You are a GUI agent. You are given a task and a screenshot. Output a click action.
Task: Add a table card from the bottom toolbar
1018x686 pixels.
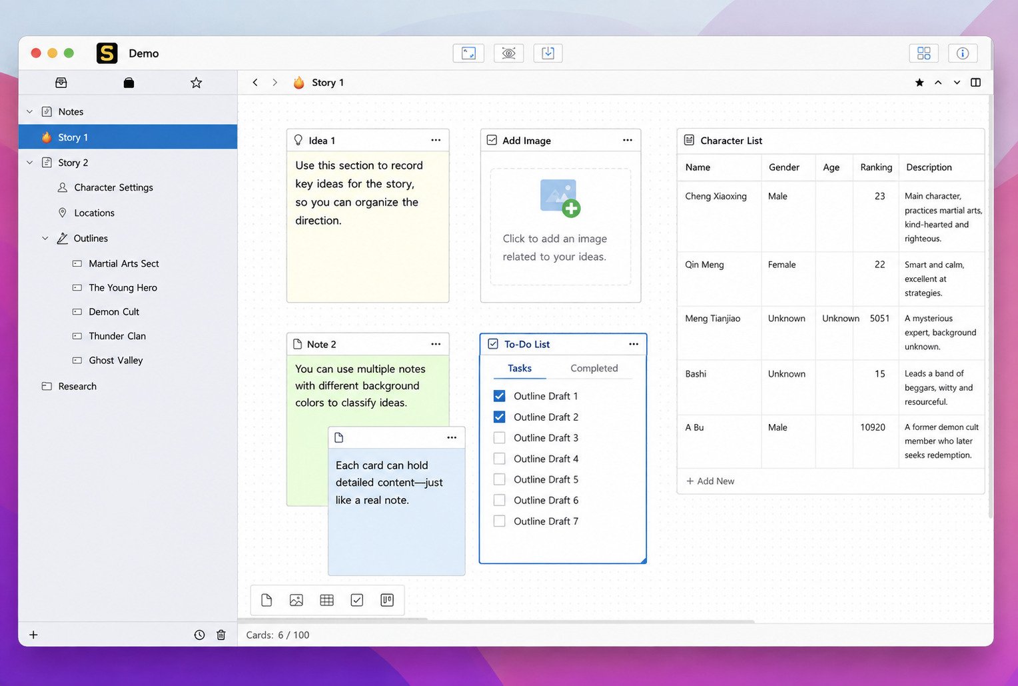[x=326, y=600]
